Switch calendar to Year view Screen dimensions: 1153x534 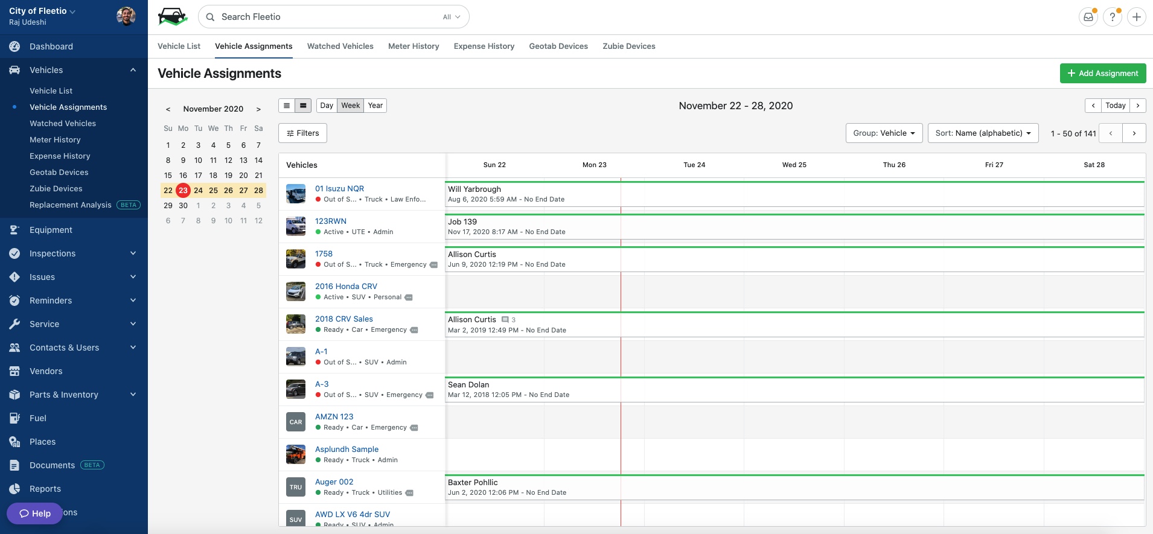pos(375,106)
